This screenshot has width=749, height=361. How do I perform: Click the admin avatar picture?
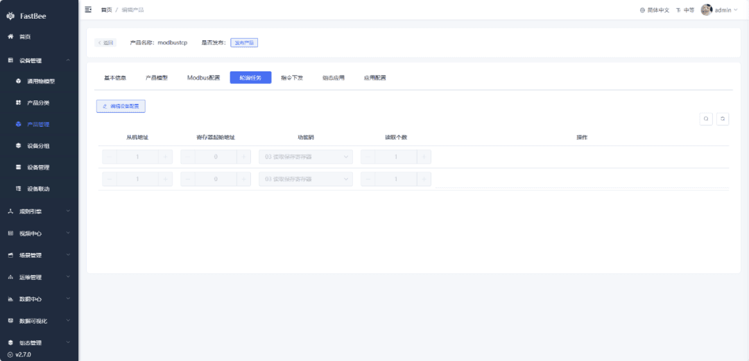[x=707, y=10]
